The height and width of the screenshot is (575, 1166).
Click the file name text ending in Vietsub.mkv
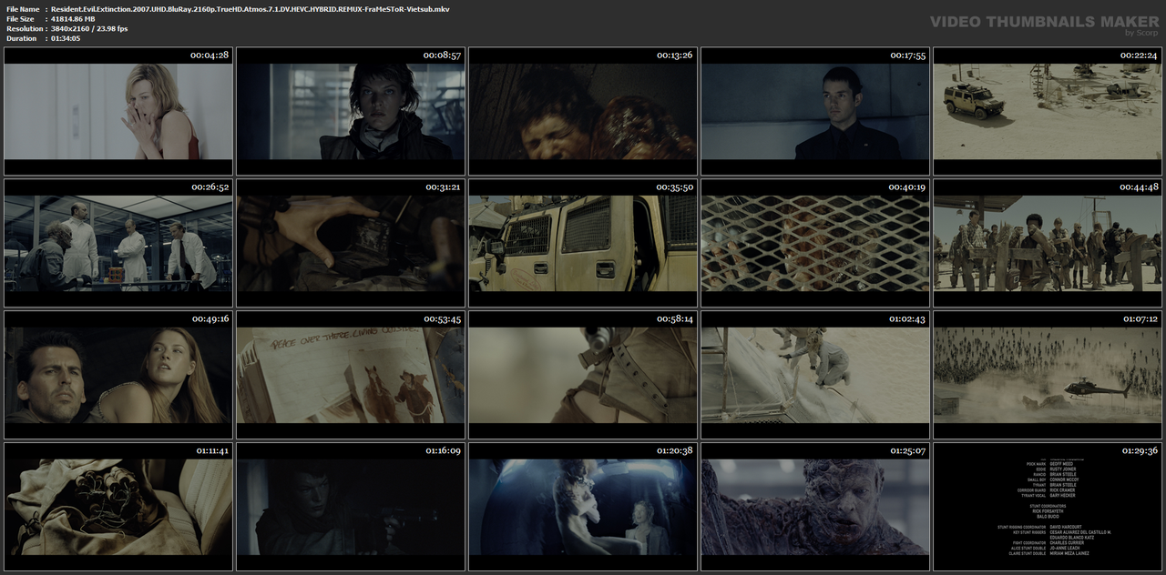tap(250, 9)
